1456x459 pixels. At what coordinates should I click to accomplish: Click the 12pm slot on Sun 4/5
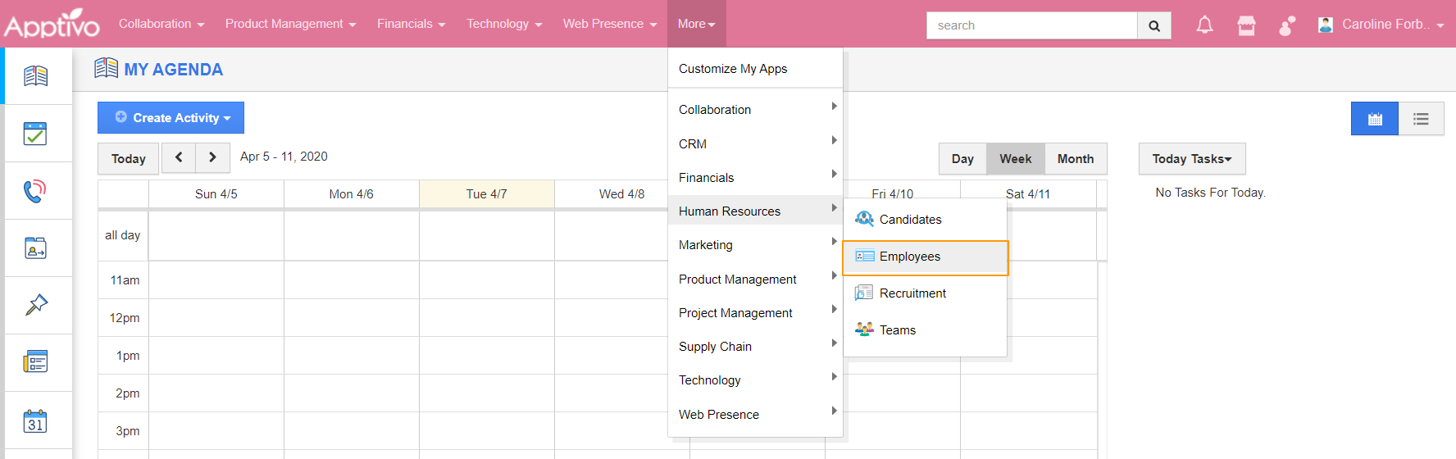[x=216, y=318]
